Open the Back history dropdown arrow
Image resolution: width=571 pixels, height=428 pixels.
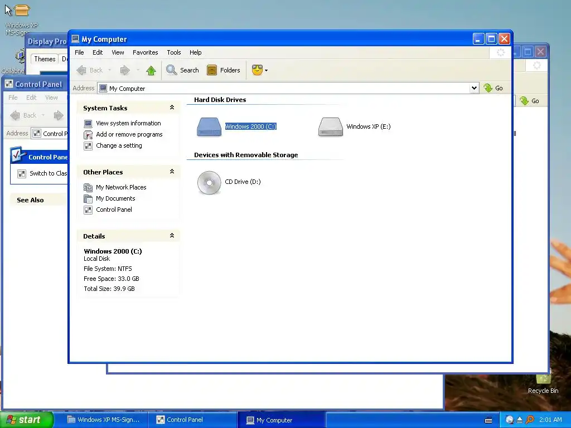(109, 70)
